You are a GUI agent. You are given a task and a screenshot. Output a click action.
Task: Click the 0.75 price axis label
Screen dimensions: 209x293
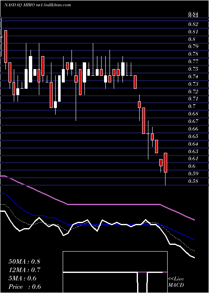point(193,69)
